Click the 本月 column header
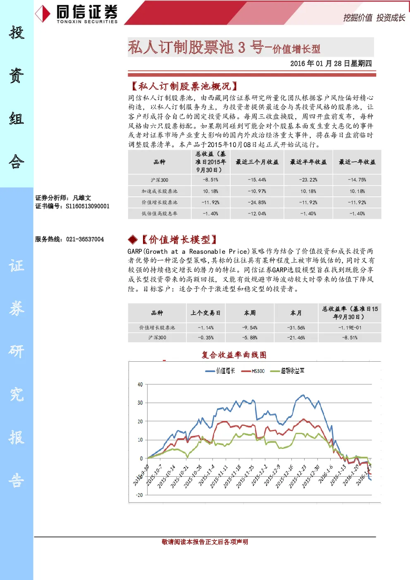 pyautogui.click(x=296, y=313)
